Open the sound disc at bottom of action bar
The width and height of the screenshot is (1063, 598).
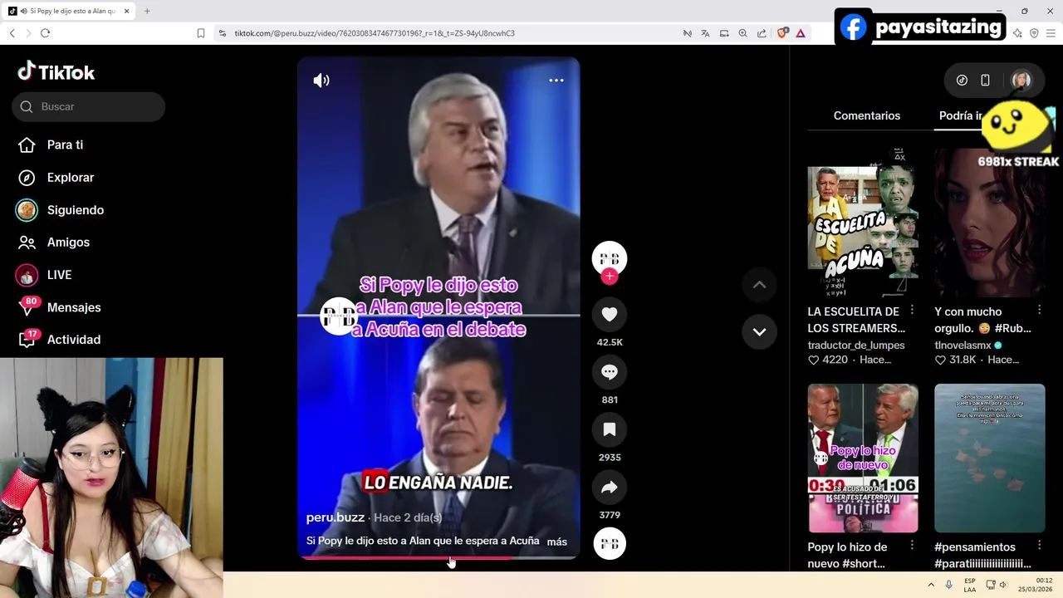[x=610, y=543]
